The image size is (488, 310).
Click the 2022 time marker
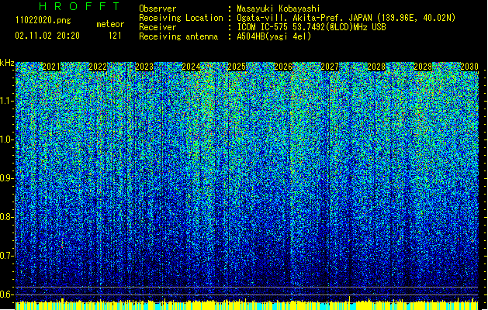(x=98, y=67)
